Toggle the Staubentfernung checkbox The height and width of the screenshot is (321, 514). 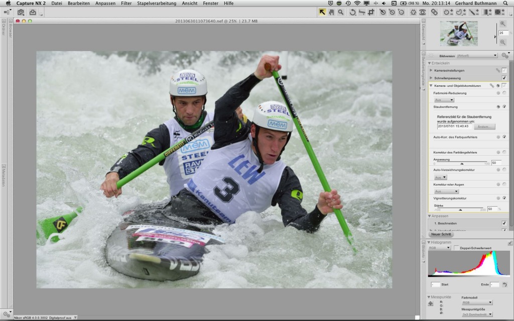coord(504,107)
